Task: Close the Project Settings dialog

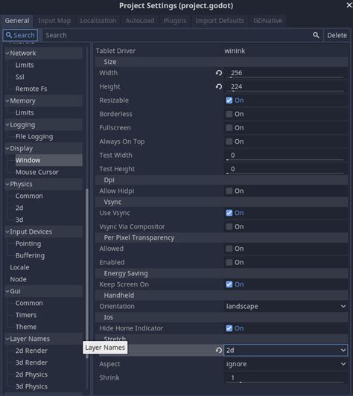Action: [349, 5]
